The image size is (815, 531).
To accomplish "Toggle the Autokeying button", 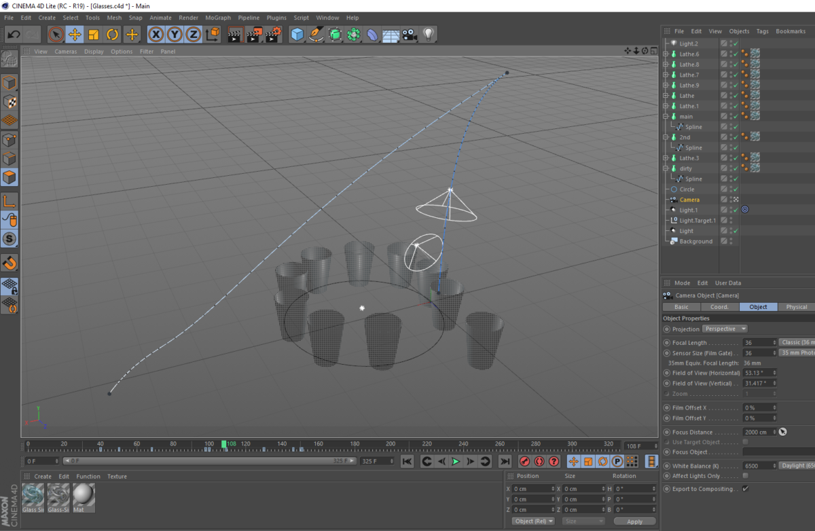I will coord(539,462).
